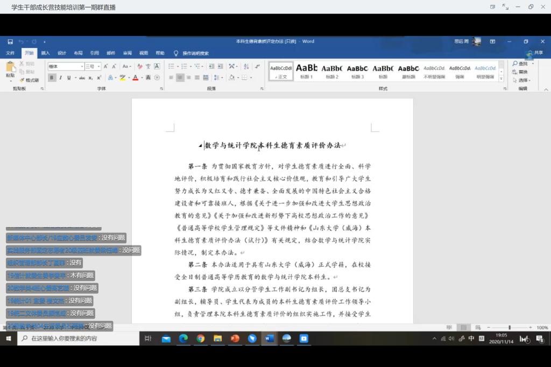Toggle Italic formatting button
Viewport: 551px width, 367px height.
point(60,77)
